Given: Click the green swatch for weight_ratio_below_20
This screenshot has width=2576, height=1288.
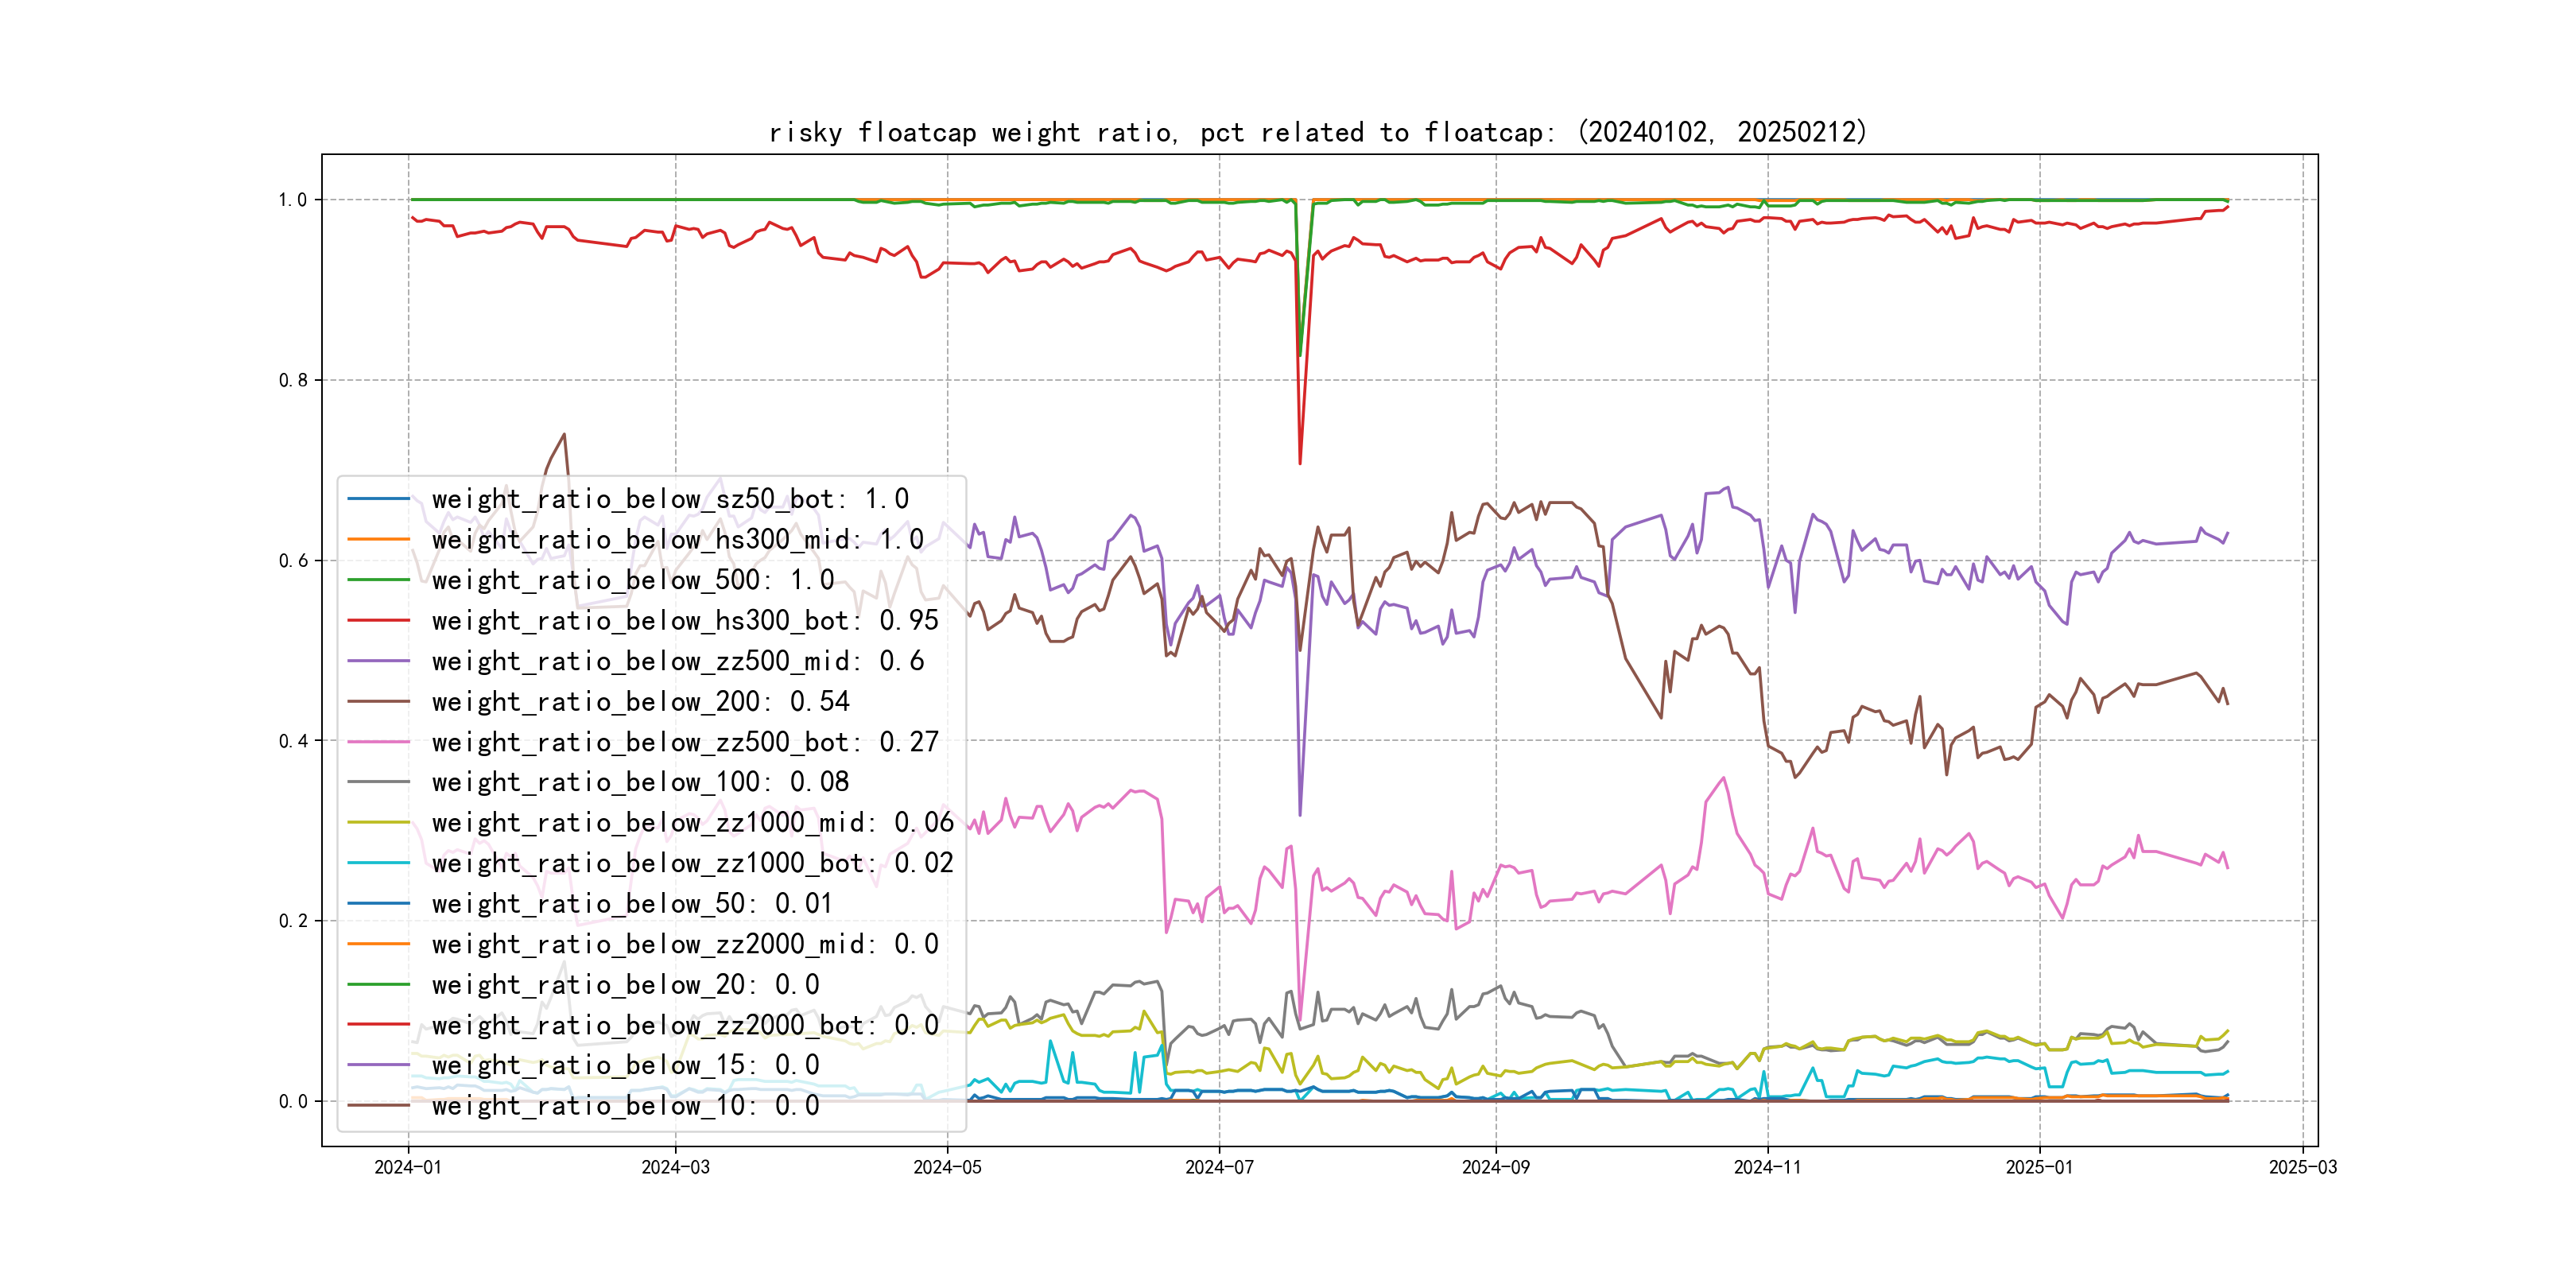Looking at the screenshot, I should click(x=378, y=985).
